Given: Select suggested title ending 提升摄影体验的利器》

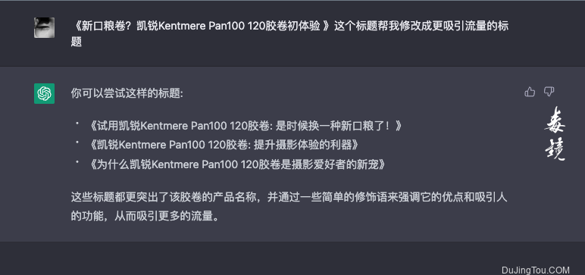Looking at the screenshot, I should tap(223, 145).
